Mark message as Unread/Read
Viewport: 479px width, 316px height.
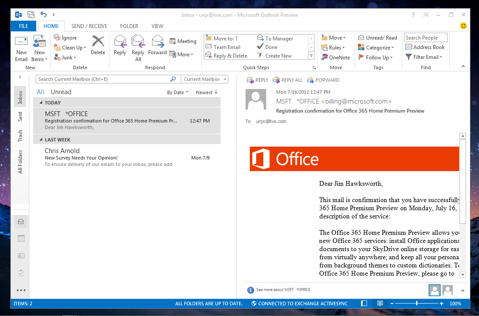pyautogui.click(x=378, y=38)
